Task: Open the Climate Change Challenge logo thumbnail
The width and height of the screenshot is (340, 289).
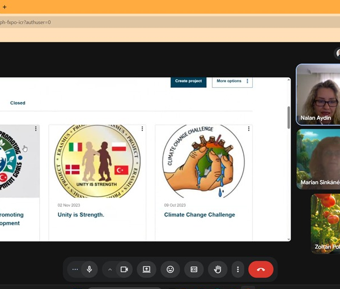Action: (203, 161)
